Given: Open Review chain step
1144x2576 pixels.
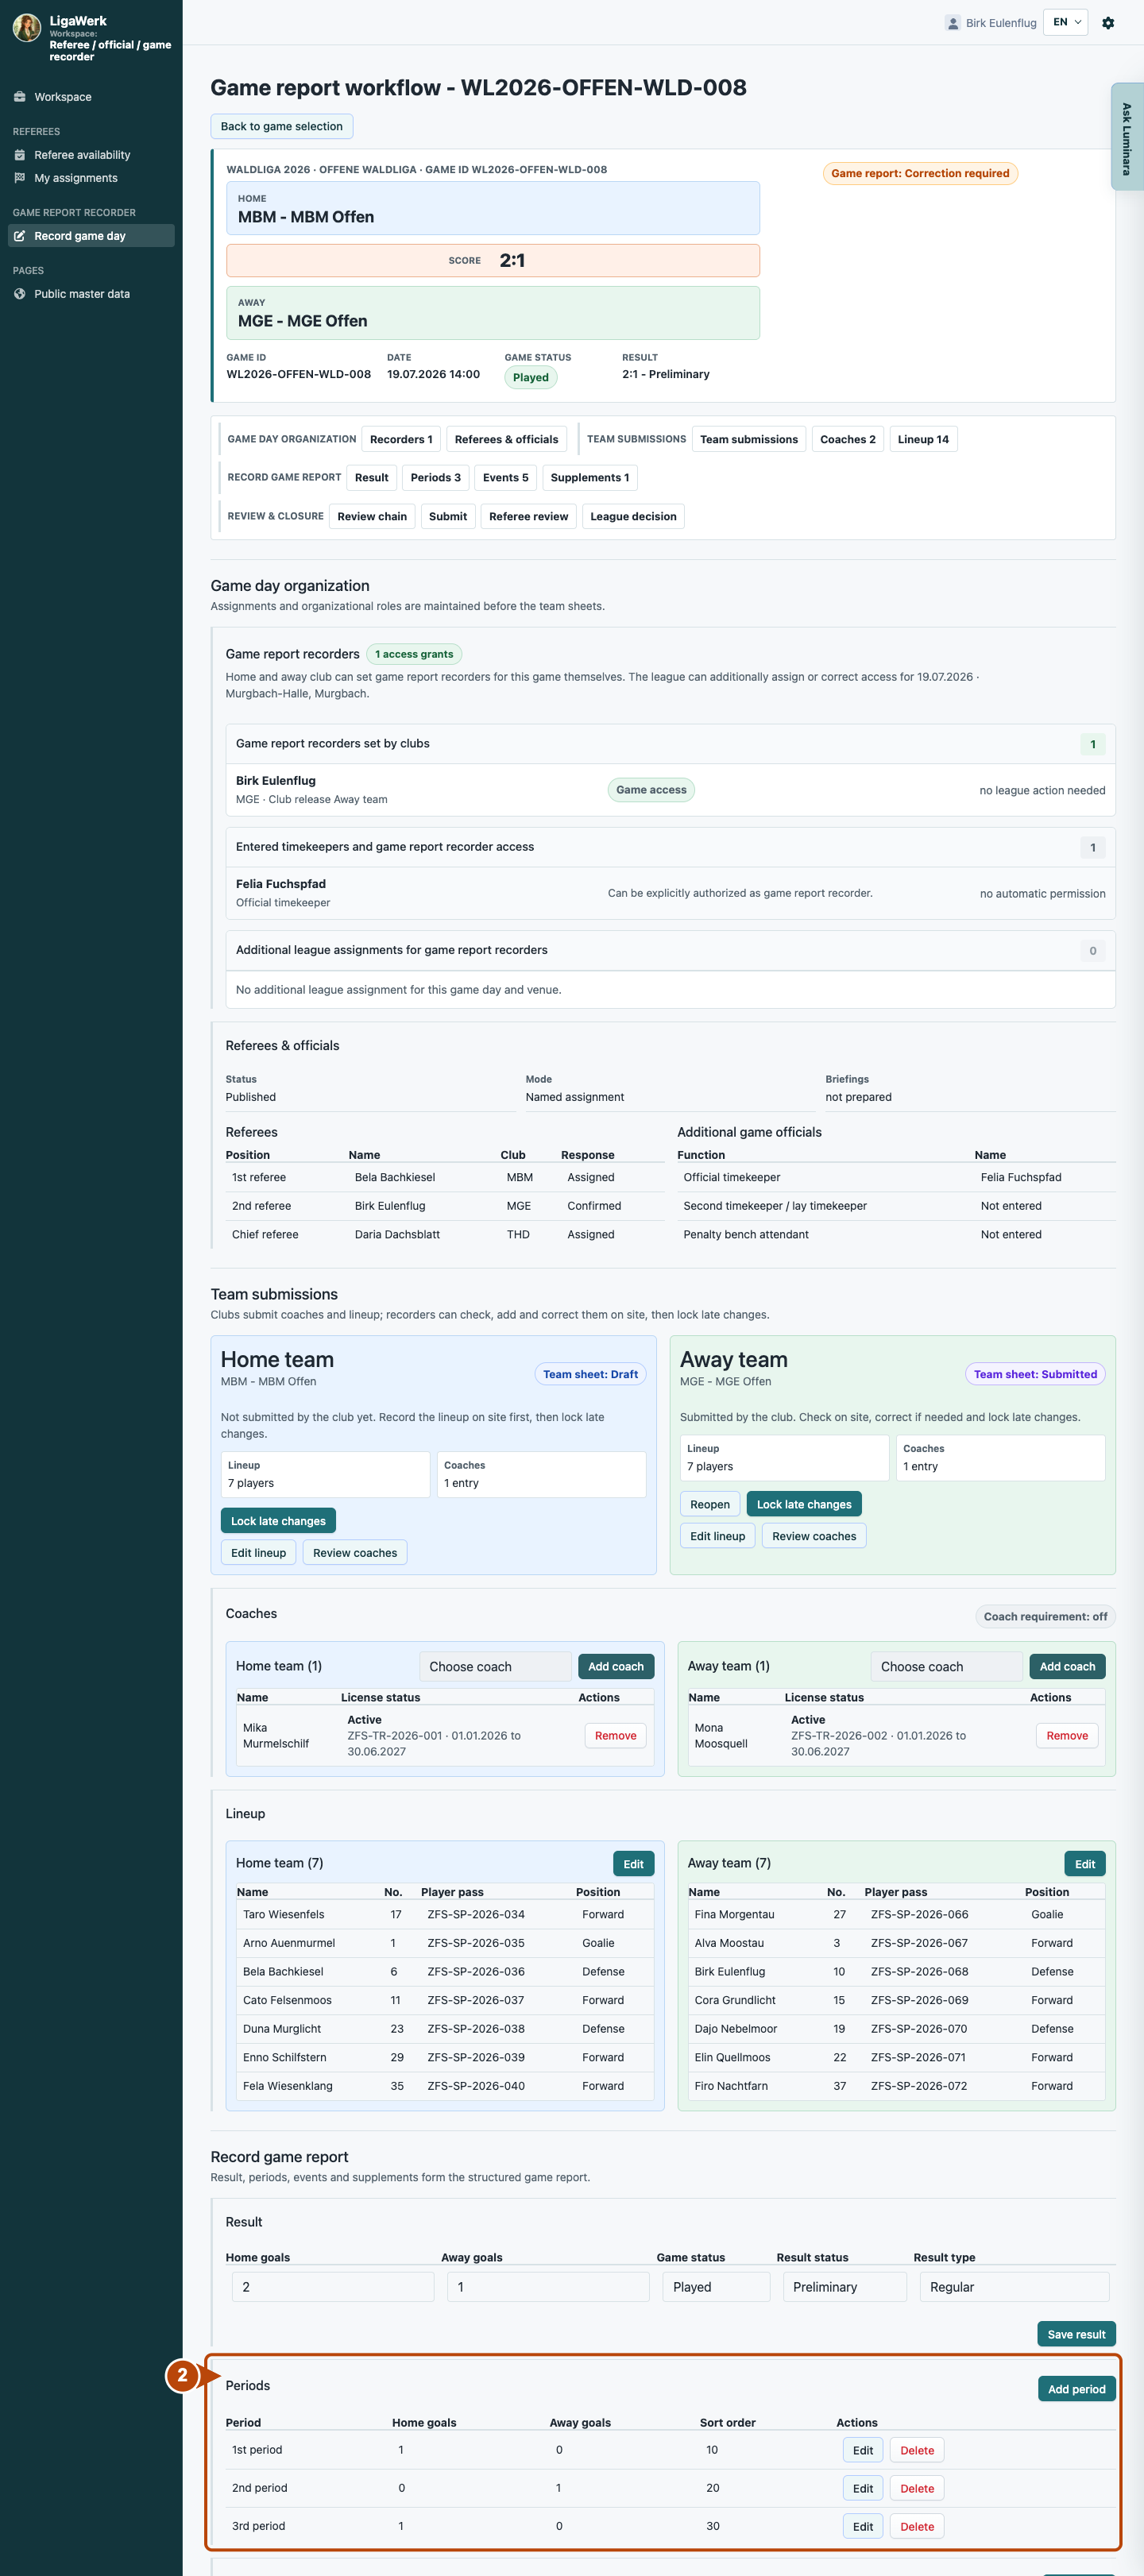Looking at the screenshot, I should click(x=372, y=516).
